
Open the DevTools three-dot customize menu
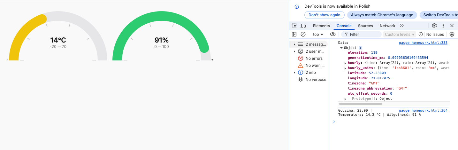pyautogui.click(x=443, y=26)
